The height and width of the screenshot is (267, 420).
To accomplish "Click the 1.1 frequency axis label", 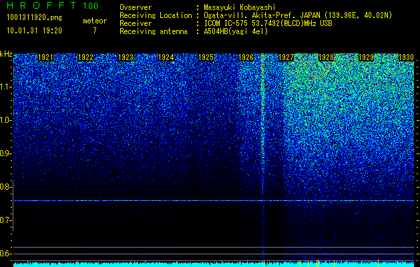I will coord(5,87).
